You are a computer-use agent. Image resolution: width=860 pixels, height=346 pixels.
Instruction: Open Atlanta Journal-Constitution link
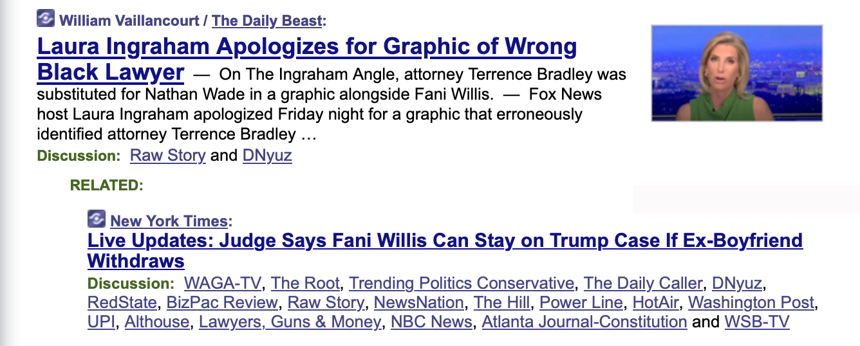584,322
